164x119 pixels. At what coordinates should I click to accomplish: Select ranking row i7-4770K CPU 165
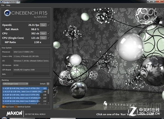[x=25, y=88]
